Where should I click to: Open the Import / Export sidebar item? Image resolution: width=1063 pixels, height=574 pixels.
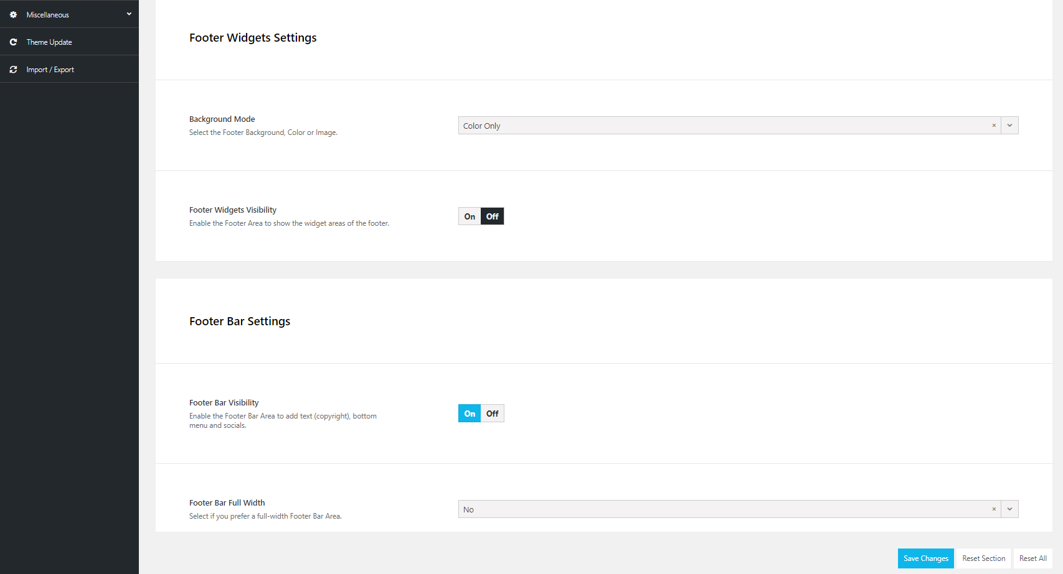[x=69, y=69]
